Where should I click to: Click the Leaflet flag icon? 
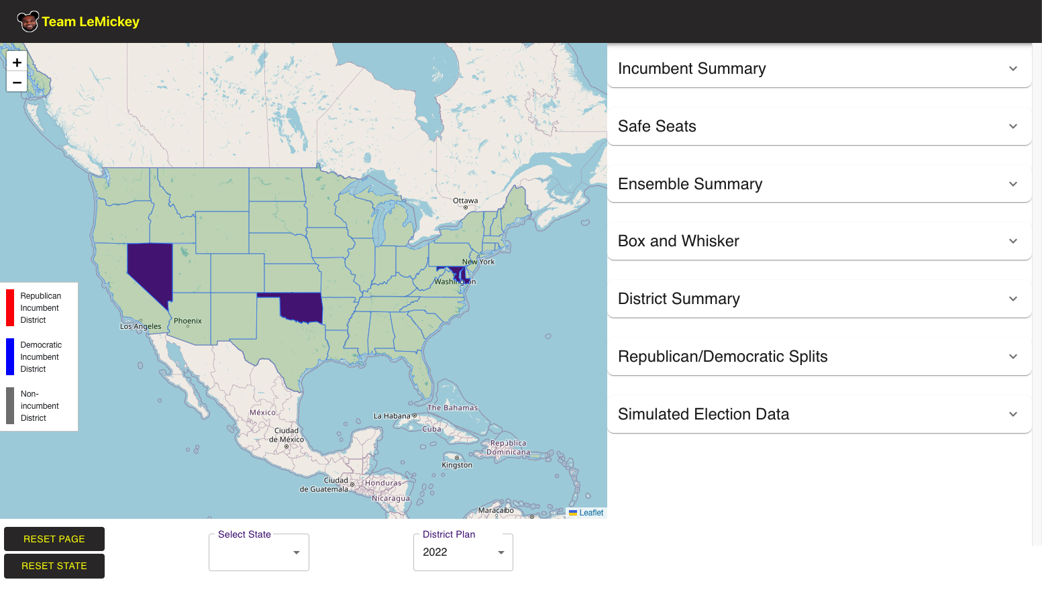[573, 513]
